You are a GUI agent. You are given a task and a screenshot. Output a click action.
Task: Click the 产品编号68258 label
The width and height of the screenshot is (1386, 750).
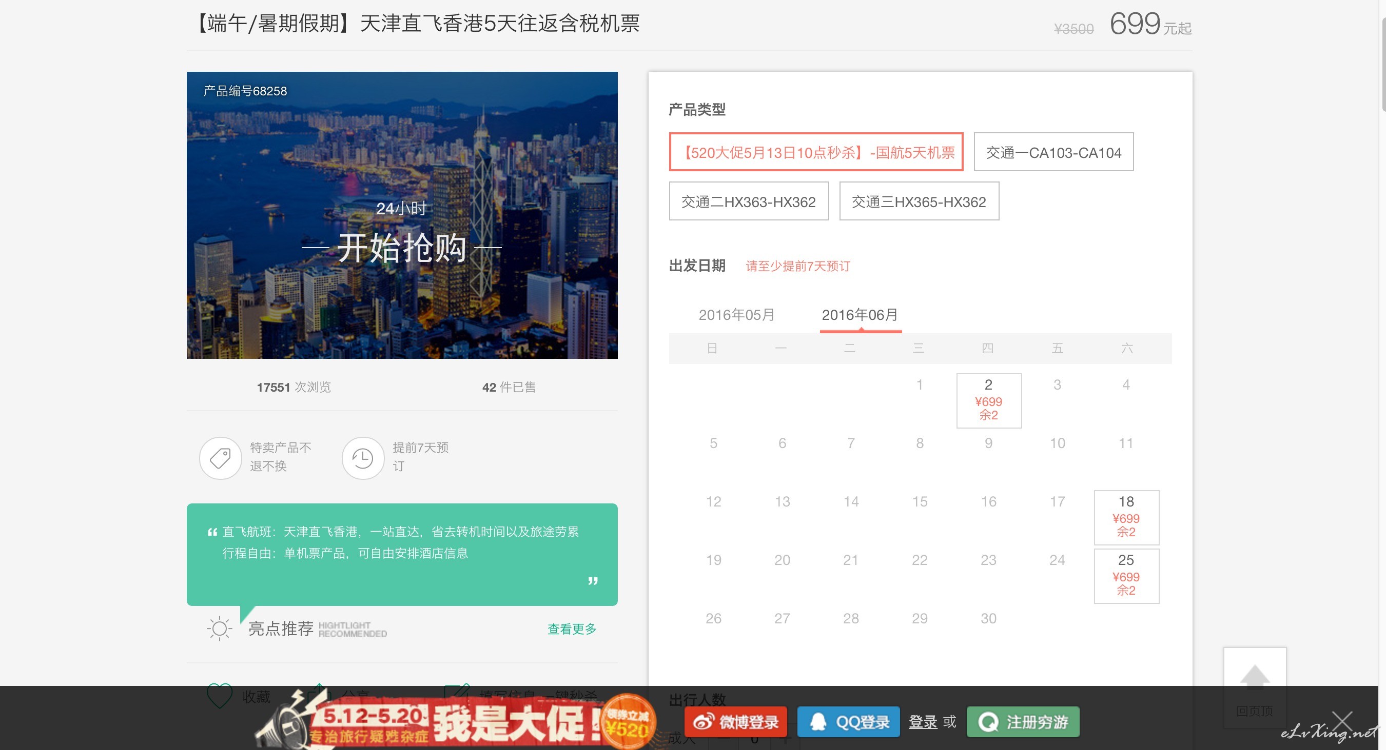pos(245,91)
